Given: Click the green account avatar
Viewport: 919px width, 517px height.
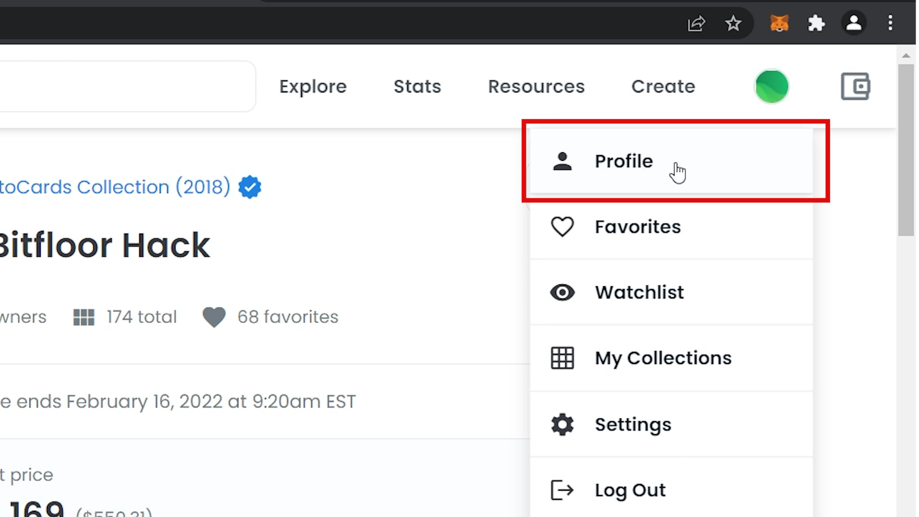Looking at the screenshot, I should (772, 86).
